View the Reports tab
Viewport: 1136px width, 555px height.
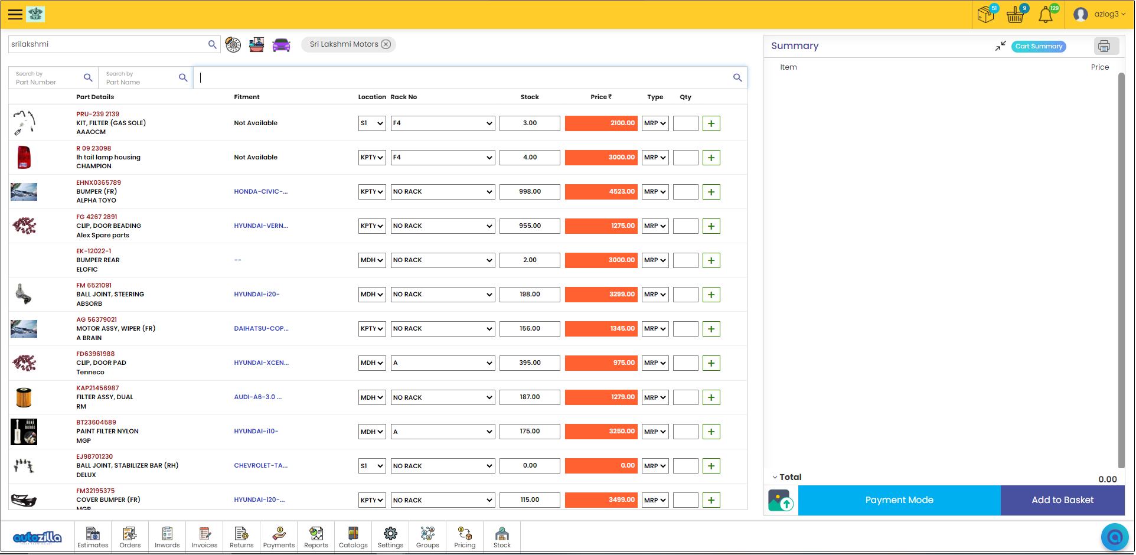click(x=316, y=537)
